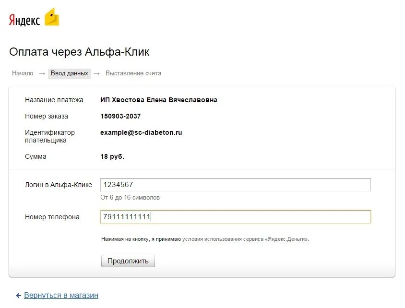
Task: Click the Яндекс logo text
Action: coord(24,20)
